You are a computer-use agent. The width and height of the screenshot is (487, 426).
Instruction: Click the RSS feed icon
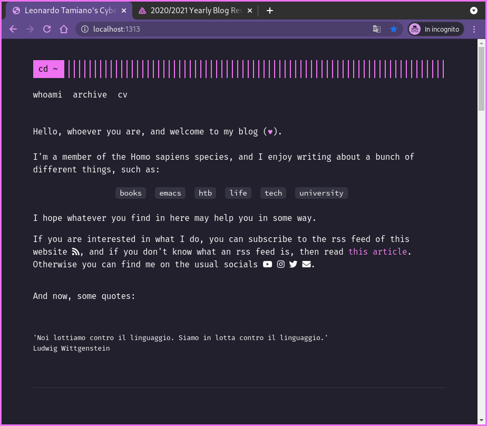(x=76, y=251)
